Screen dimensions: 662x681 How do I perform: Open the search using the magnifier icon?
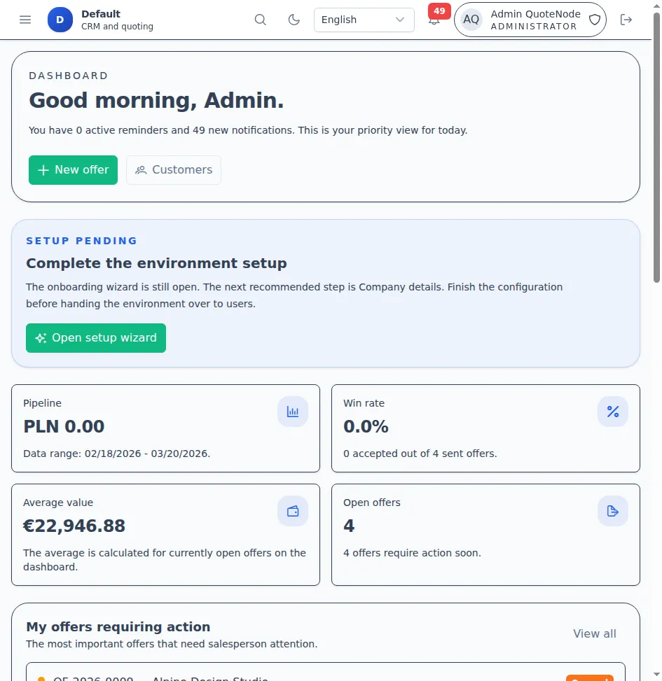260,20
